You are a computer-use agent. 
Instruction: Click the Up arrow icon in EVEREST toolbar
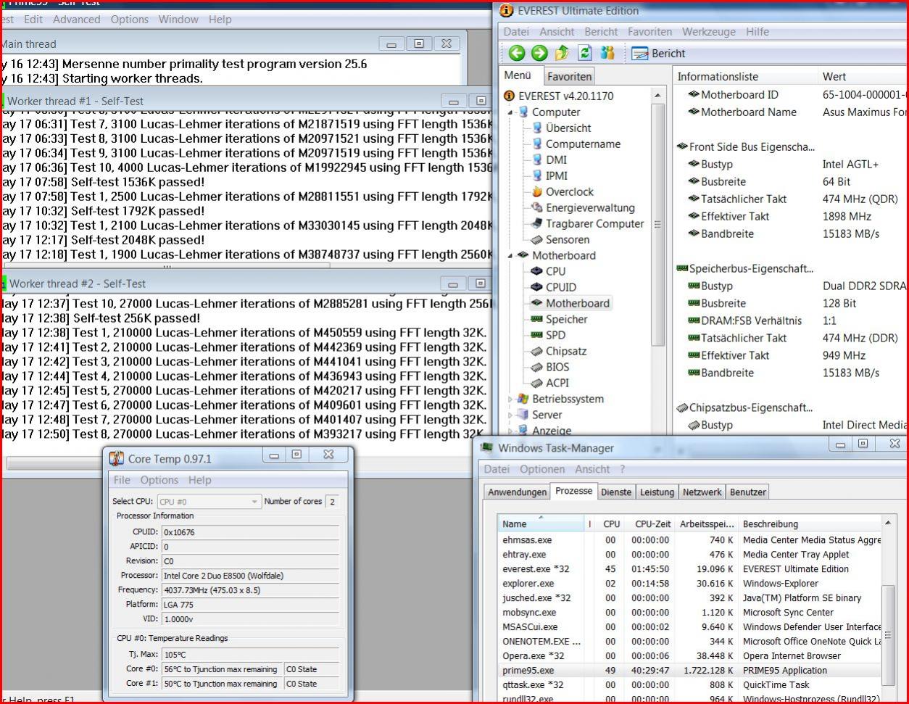click(x=562, y=53)
